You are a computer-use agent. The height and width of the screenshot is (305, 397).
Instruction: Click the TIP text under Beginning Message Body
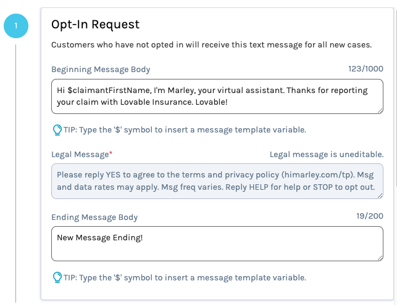click(185, 130)
